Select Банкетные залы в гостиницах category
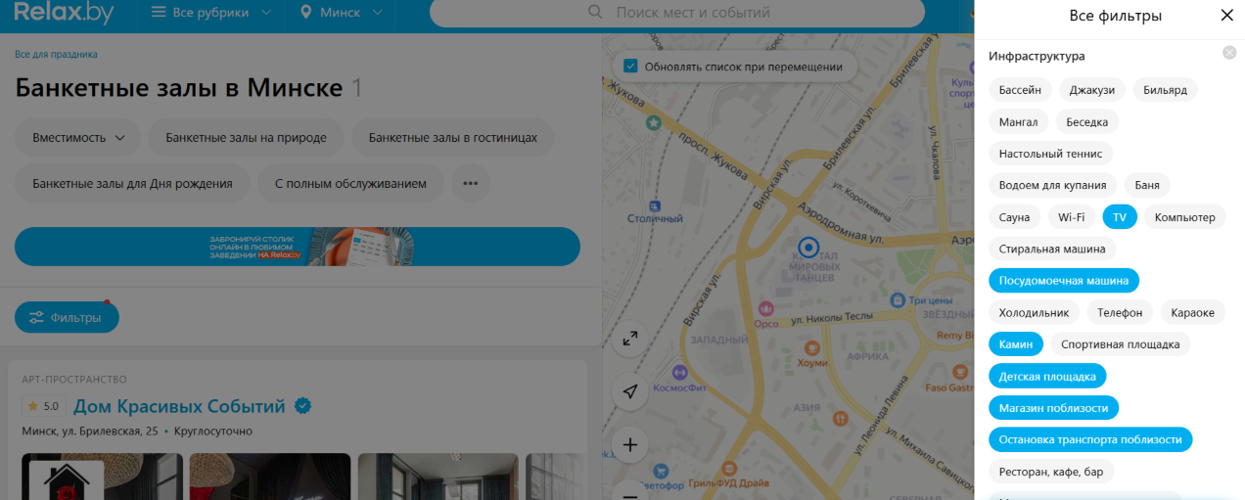 tap(453, 138)
